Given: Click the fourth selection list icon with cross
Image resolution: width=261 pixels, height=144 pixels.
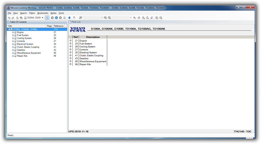Looking at the screenshot, I should coord(147,18).
